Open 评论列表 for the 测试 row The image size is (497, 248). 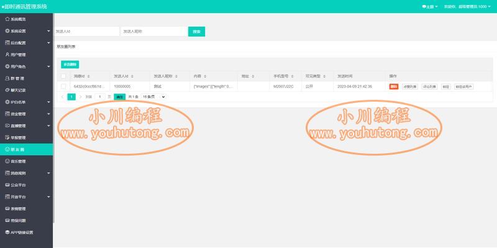tap(429, 87)
